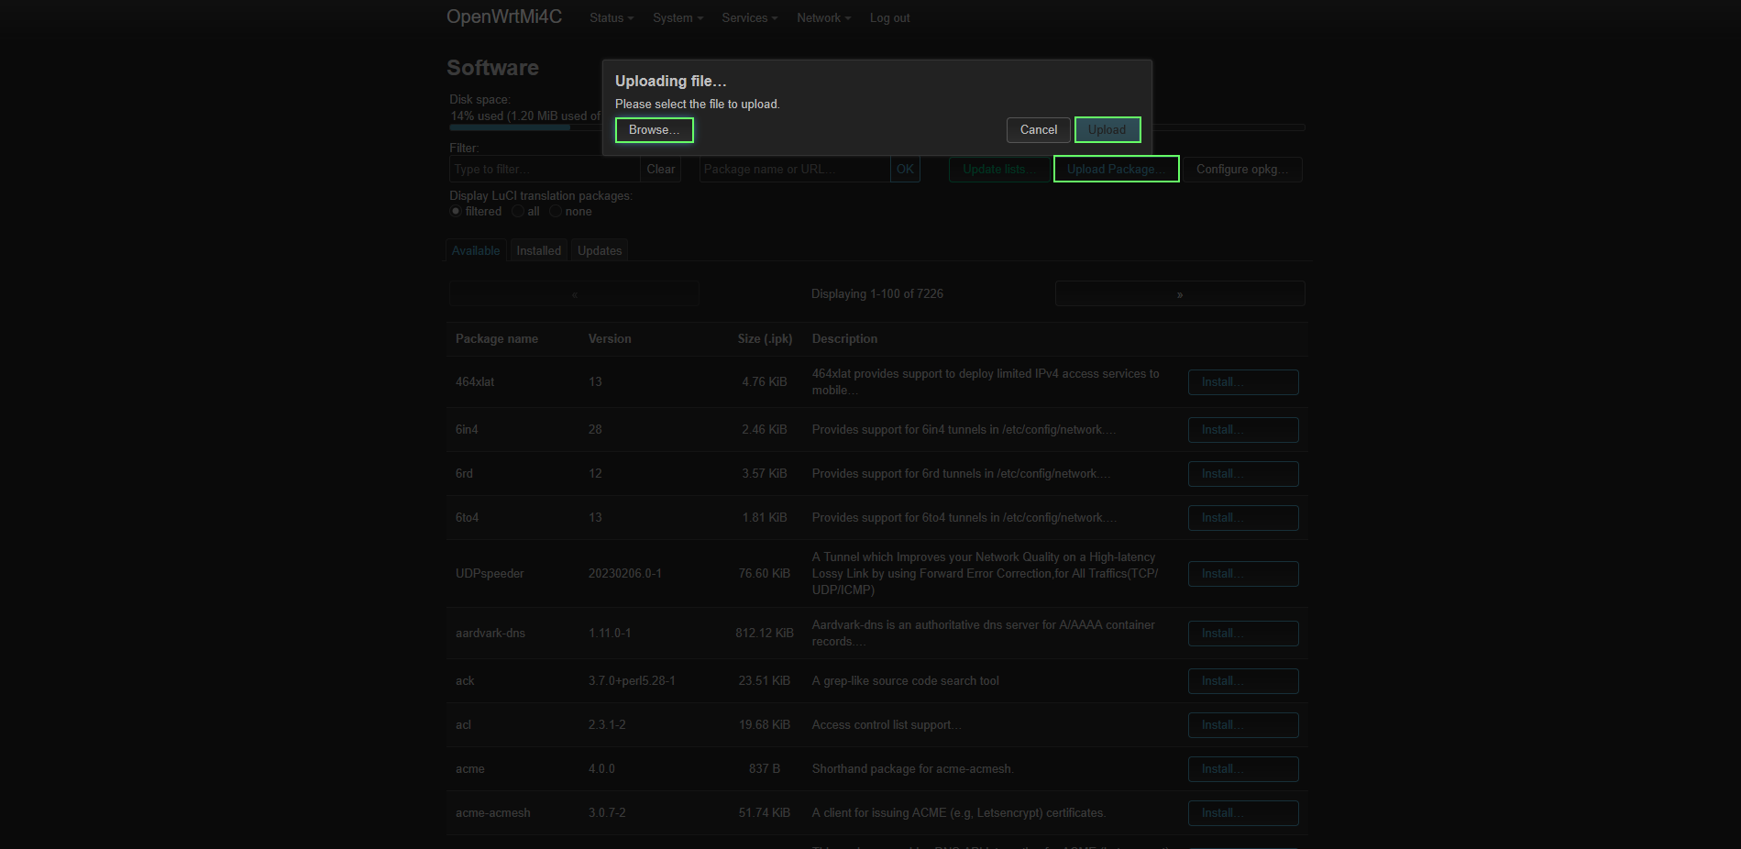Install the 464xlat package
Viewport: 1741px width, 849px height.
tap(1243, 382)
